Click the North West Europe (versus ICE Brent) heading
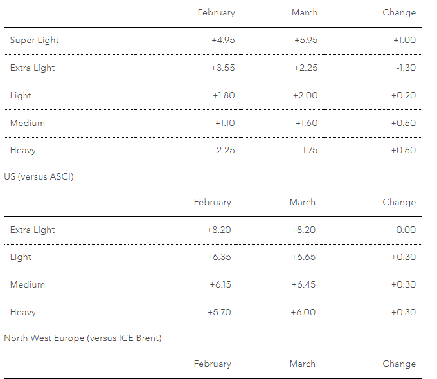 [82, 338]
